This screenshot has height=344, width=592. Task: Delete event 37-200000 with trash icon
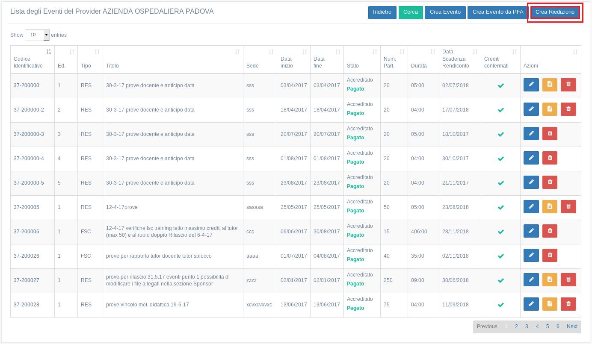[568, 85]
